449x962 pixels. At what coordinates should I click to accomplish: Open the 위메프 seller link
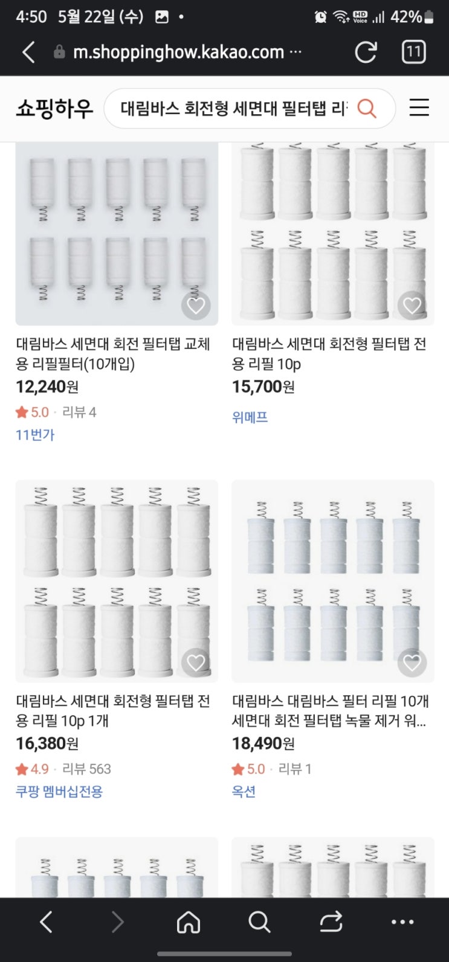250,417
